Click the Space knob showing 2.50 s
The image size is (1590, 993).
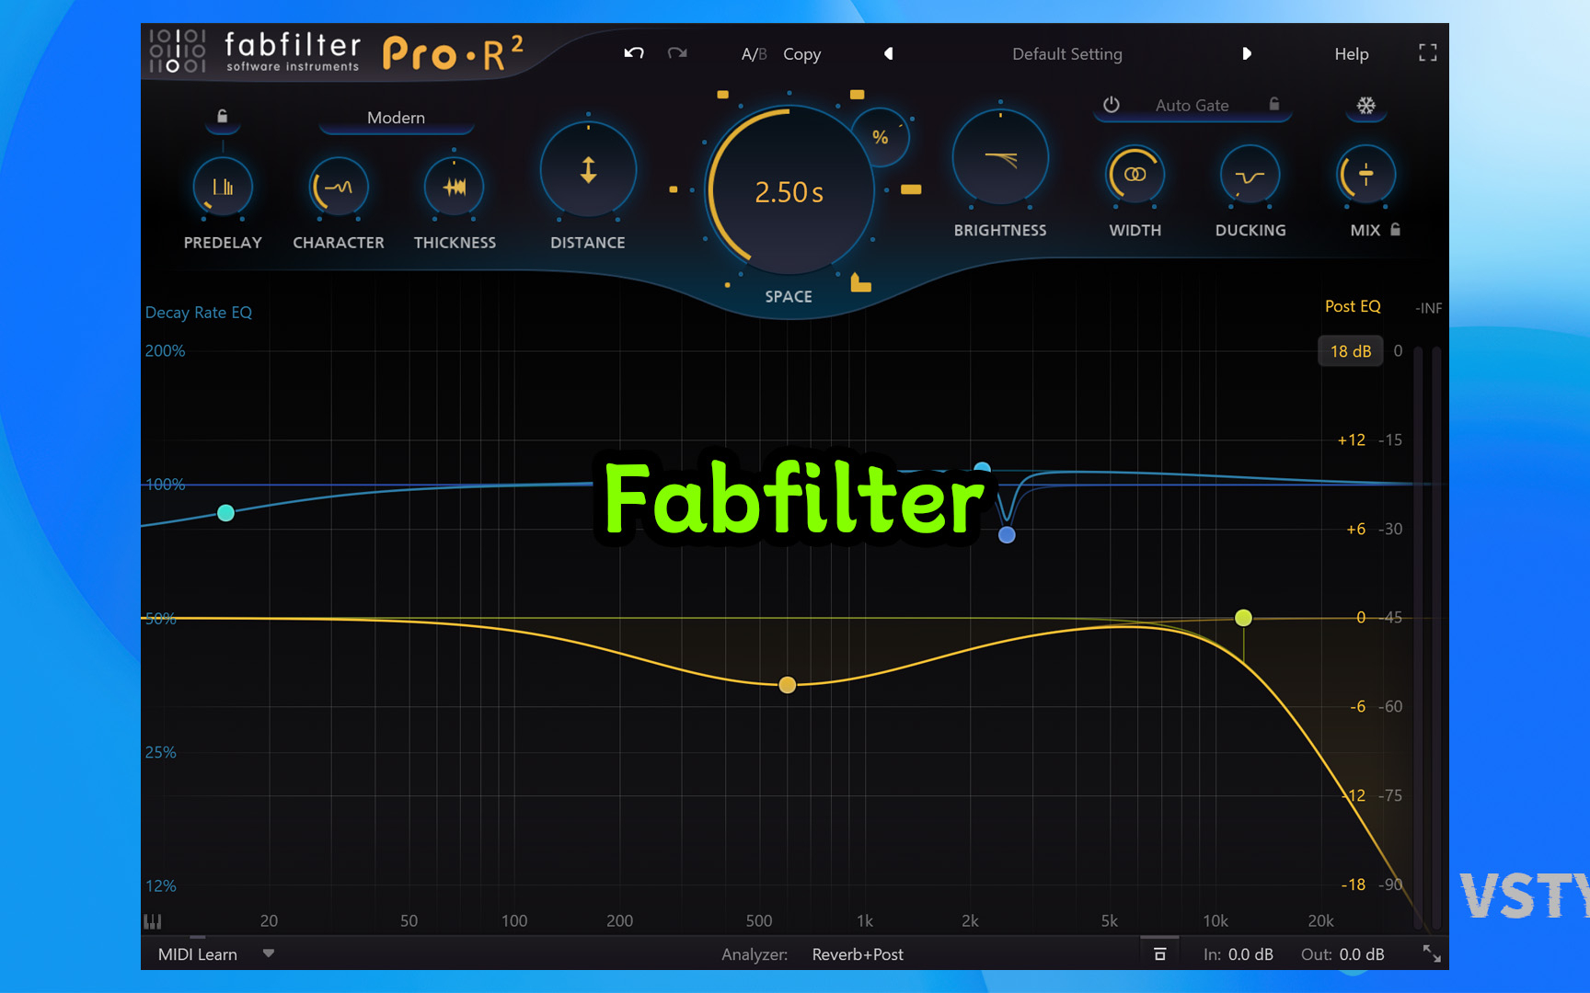click(789, 191)
